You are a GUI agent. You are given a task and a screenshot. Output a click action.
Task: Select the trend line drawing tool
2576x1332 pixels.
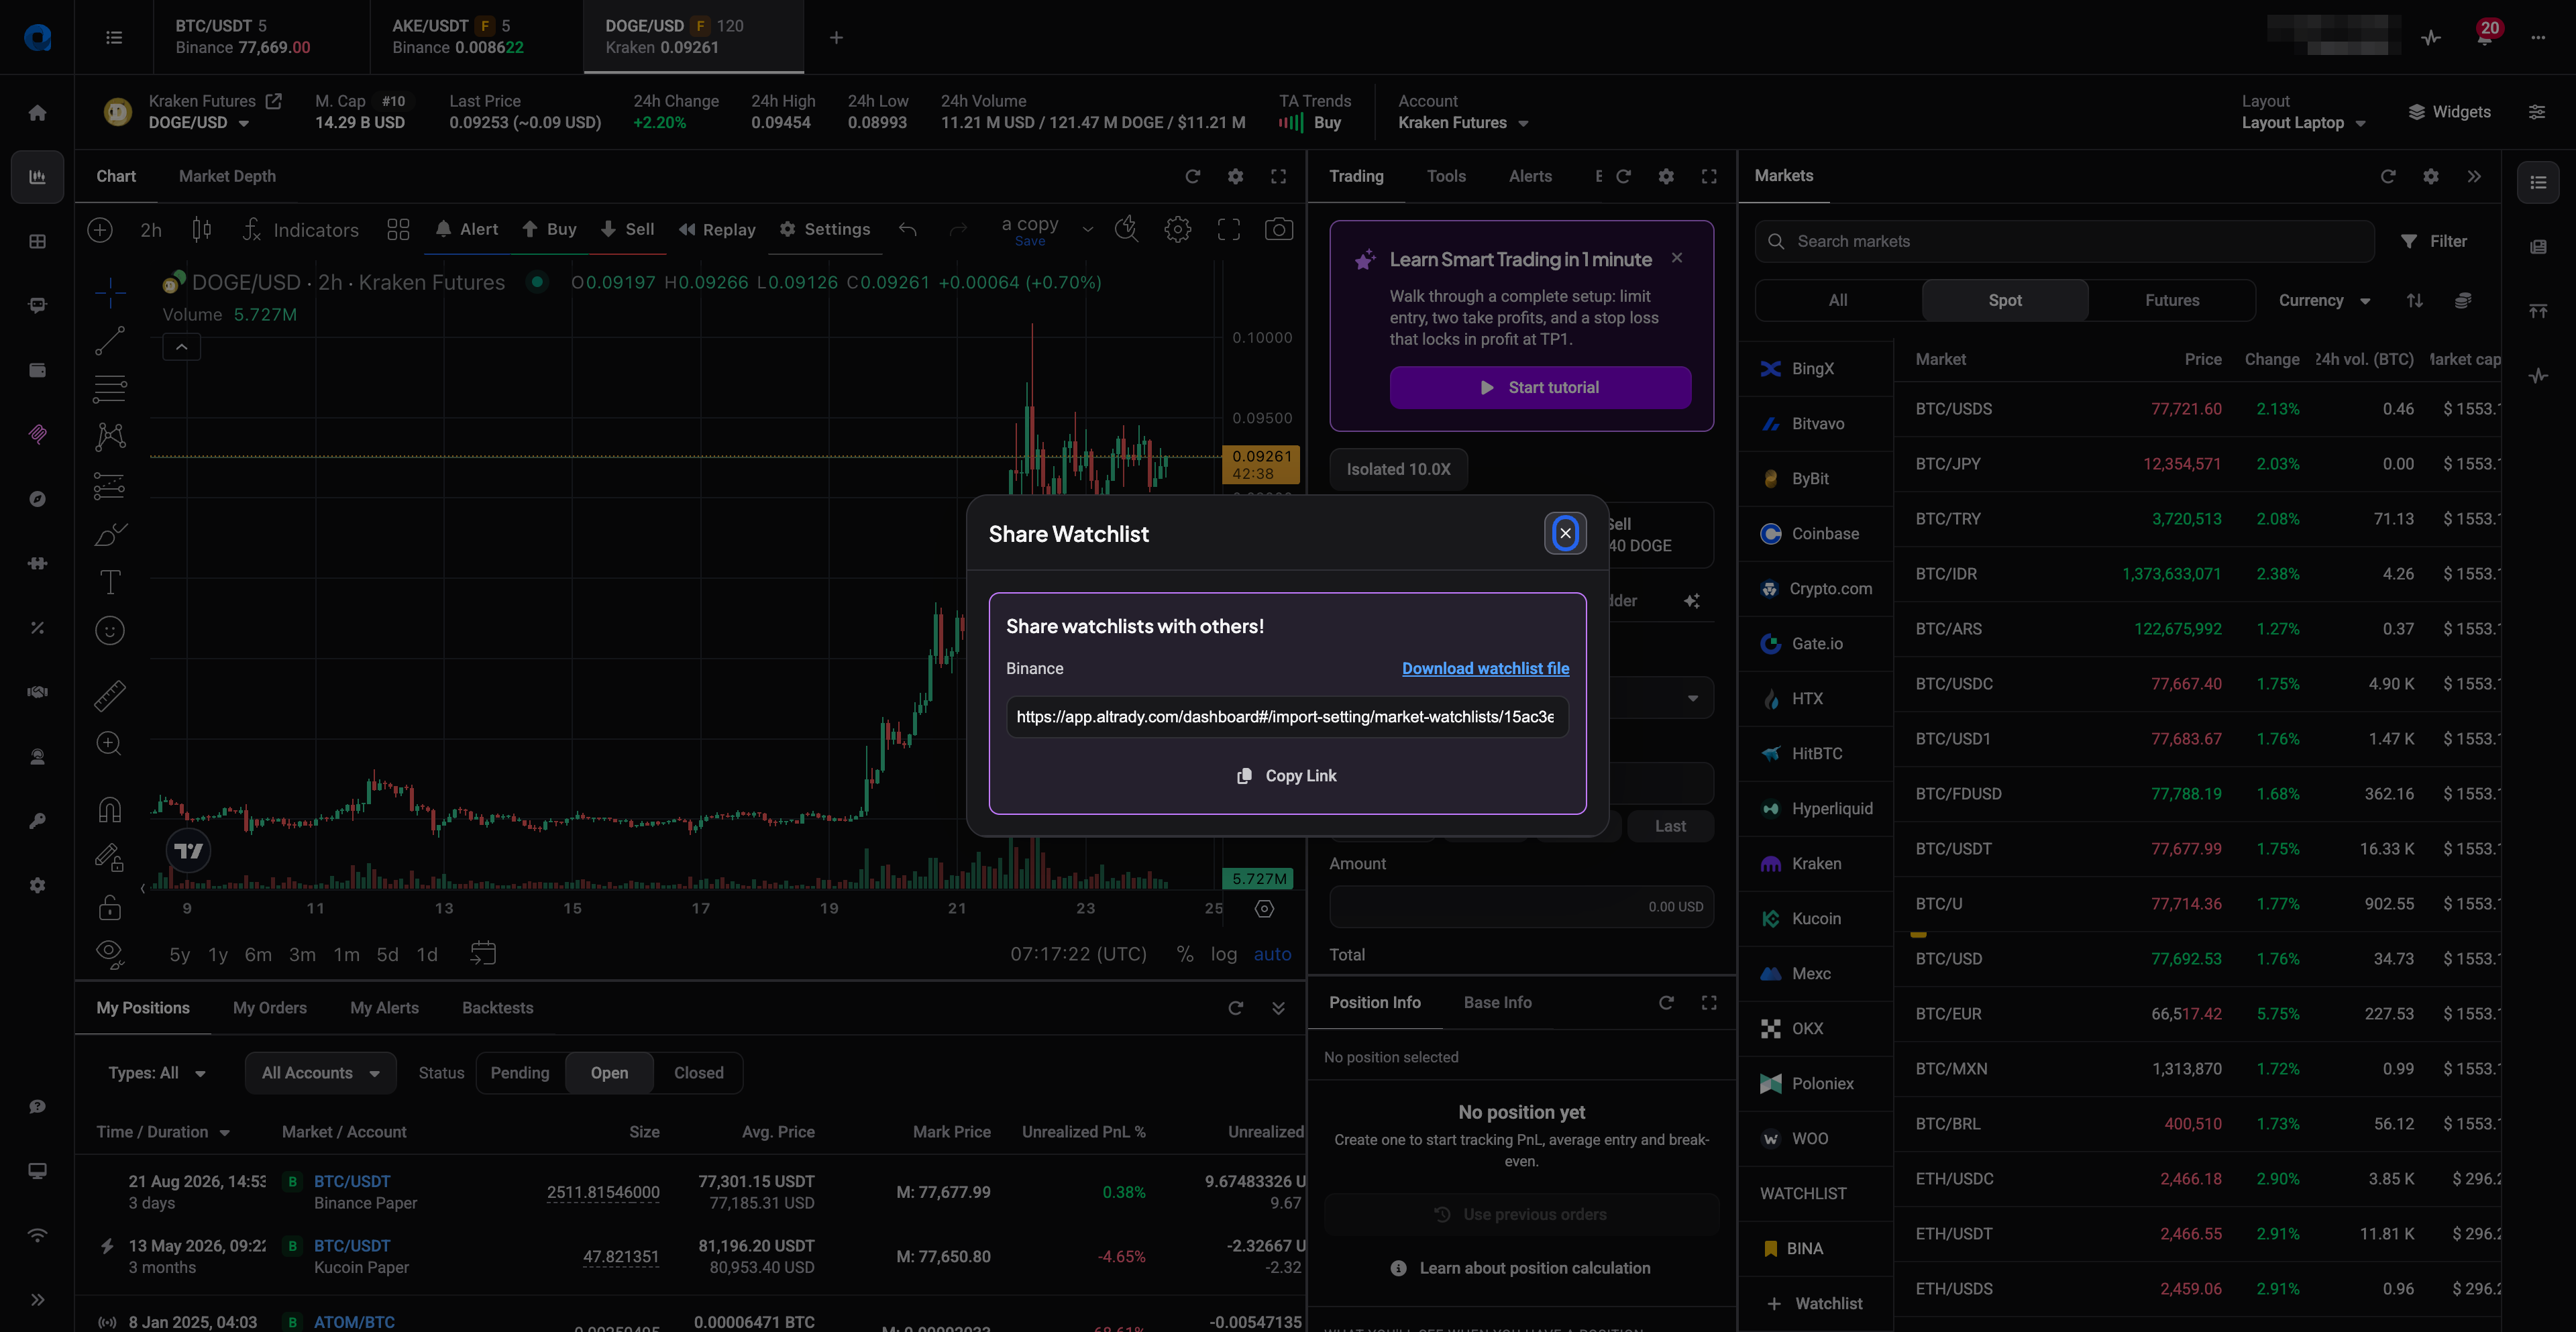pos(110,340)
